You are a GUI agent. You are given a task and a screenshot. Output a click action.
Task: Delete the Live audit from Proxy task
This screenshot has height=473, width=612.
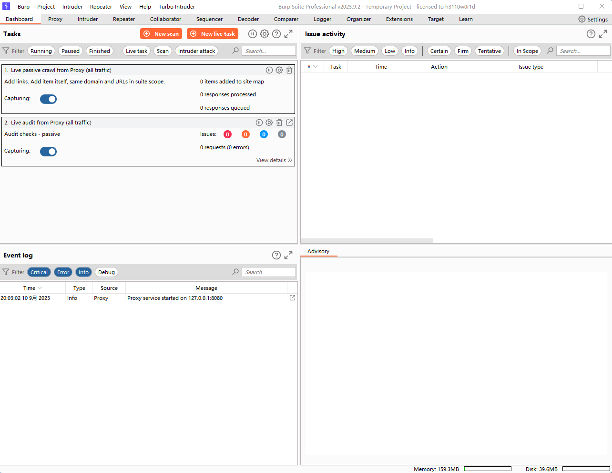pyautogui.click(x=279, y=123)
